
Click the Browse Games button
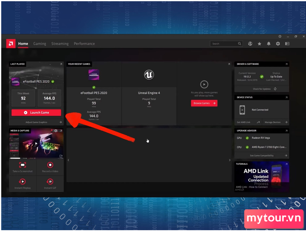(x=204, y=103)
